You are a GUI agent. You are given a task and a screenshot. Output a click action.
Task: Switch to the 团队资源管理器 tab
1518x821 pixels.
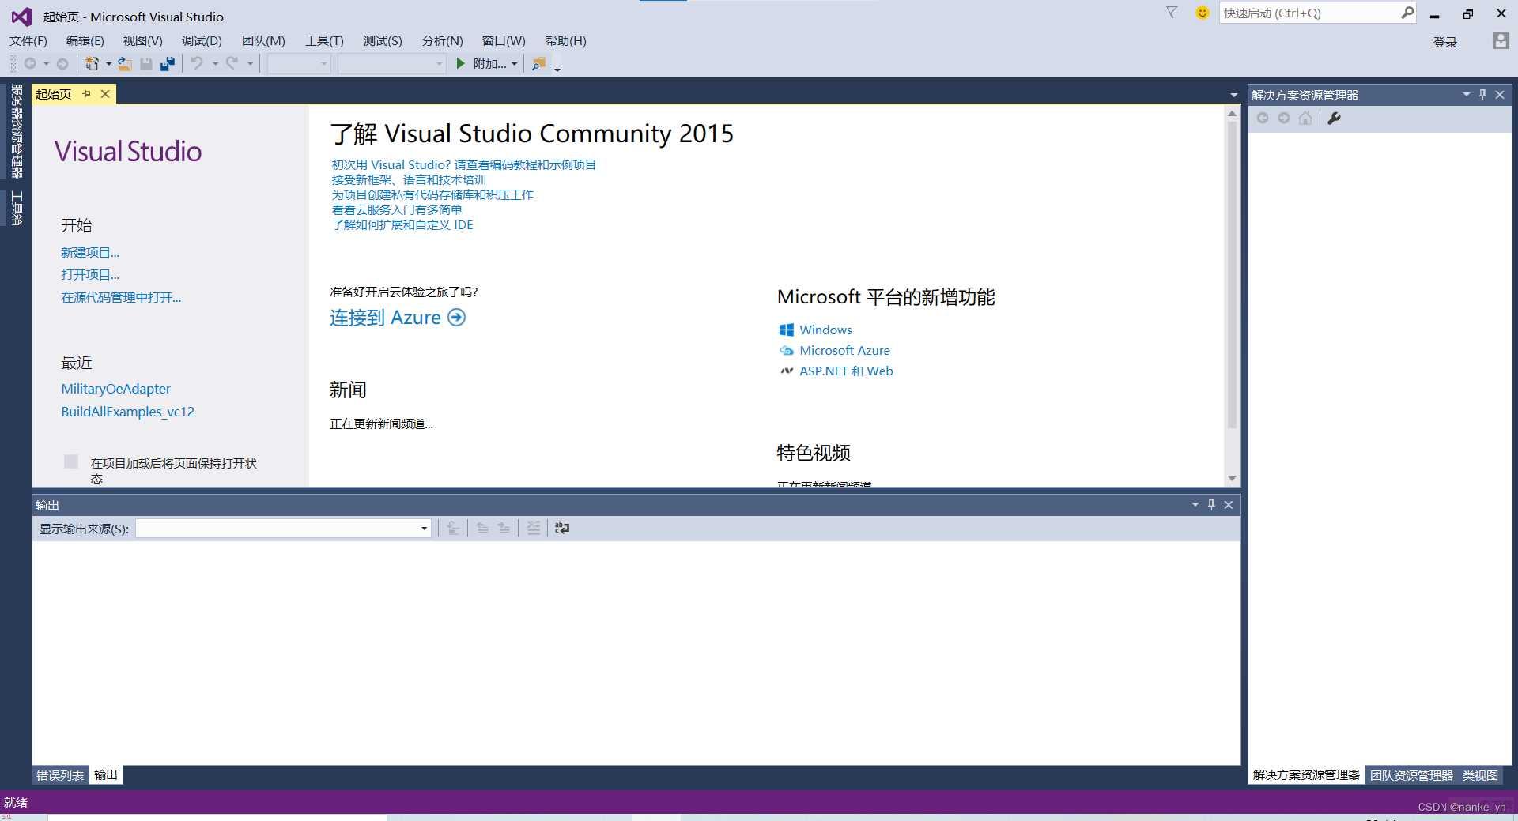(1411, 775)
